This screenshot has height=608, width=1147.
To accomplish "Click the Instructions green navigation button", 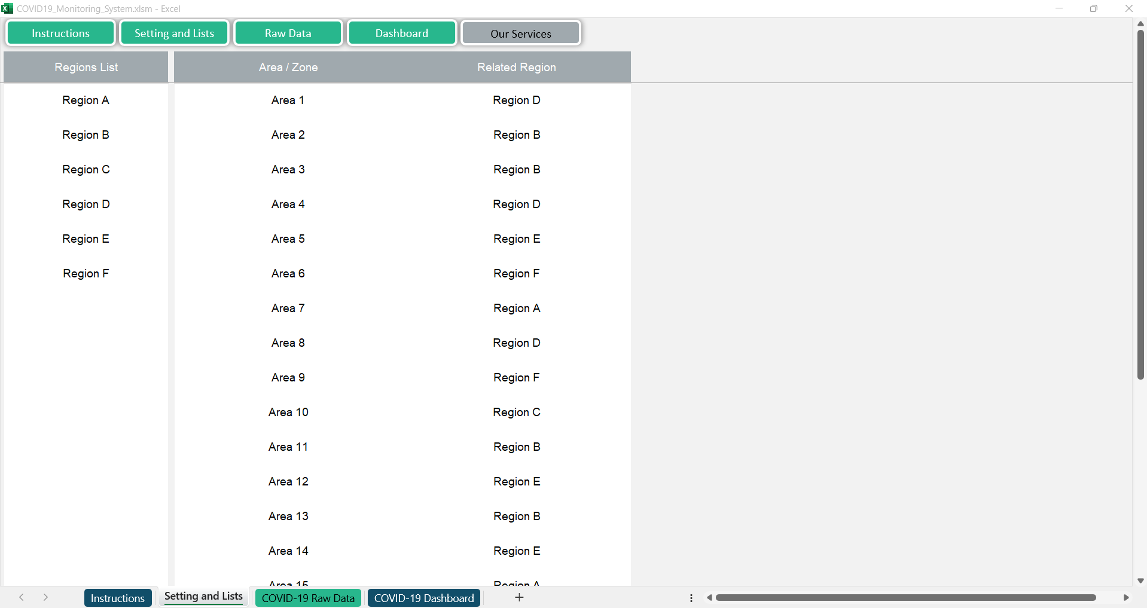I will click(60, 33).
